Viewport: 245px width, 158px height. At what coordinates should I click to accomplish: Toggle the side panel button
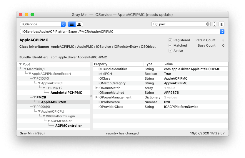point(221,24)
